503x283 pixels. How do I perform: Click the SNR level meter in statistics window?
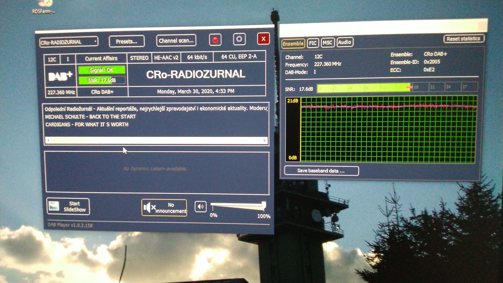pyautogui.click(x=397, y=87)
